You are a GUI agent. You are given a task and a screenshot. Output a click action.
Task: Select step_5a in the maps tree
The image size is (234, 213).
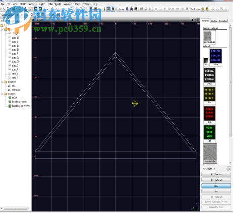pos(16,58)
